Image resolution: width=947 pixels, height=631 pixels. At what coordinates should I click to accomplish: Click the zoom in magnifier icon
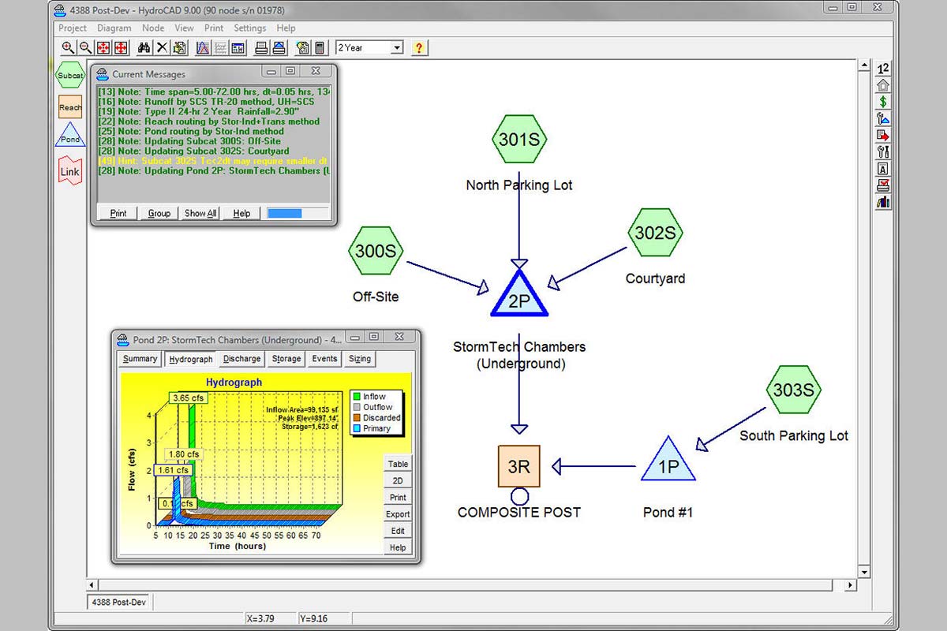68,48
